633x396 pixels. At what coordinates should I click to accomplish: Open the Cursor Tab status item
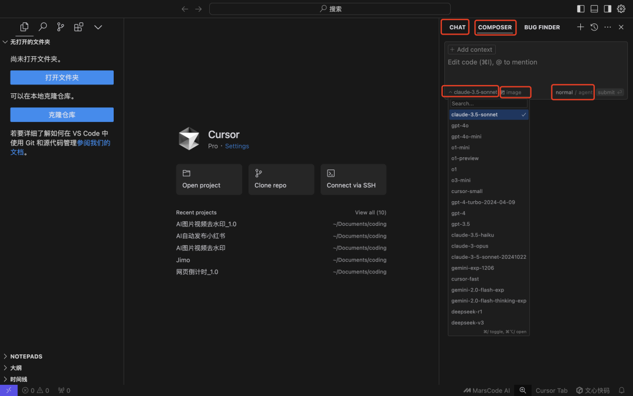pos(552,390)
